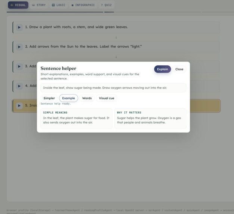
Task: Click the question mark icon in Quiz tab
Action: point(102,5)
